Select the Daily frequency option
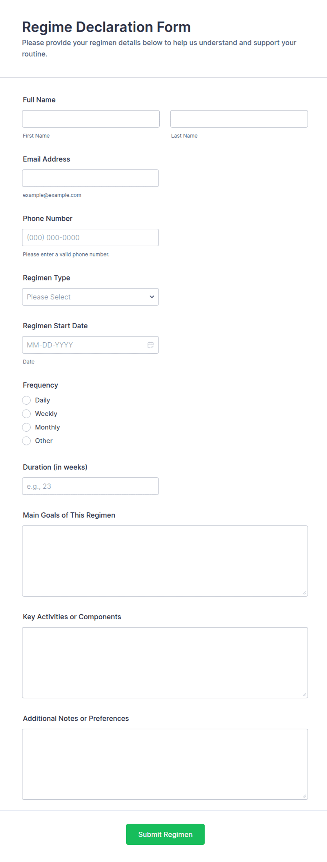The width and height of the screenshot is (327, 862). tap(26, 400)
